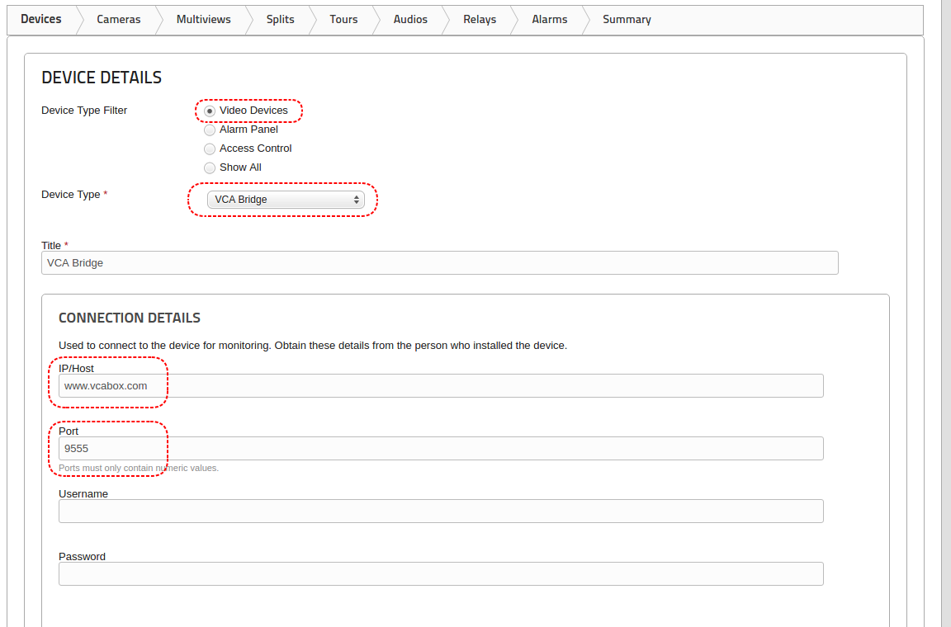The height and width of the screenshot is (627, 951).
Task: Click the 'Ports must only contain numeric values' hint
Action: click(x=139, y=468)
